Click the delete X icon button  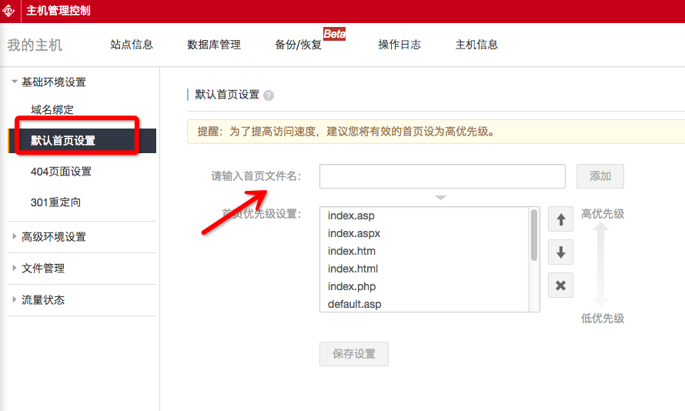560,286
